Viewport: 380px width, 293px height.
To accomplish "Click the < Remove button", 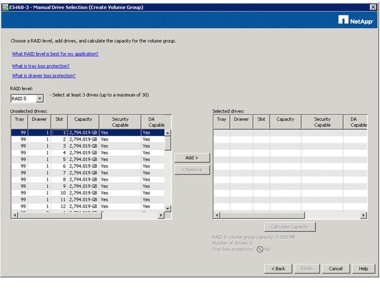I will [192, 170].
